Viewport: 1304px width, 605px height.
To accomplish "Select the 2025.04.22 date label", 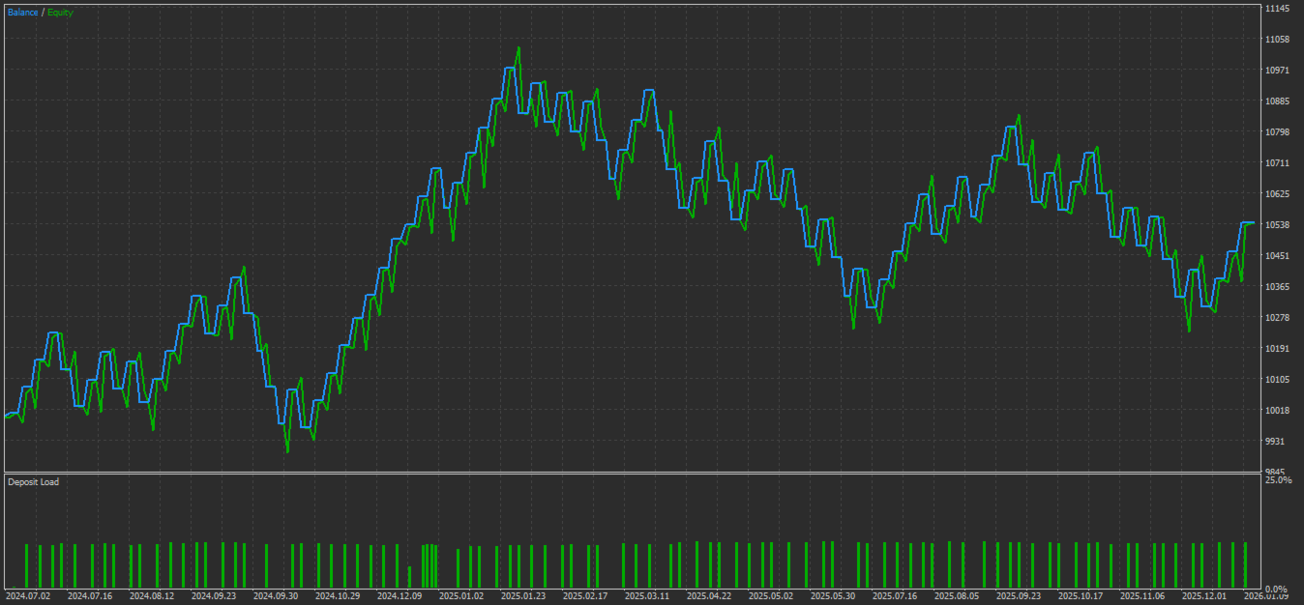I will point(709,596).
